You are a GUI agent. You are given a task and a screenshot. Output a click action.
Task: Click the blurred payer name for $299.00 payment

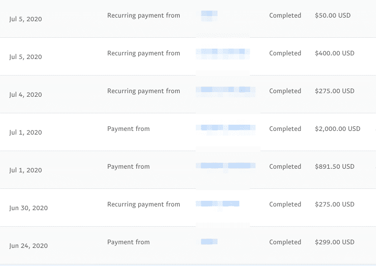coord(209,242)
